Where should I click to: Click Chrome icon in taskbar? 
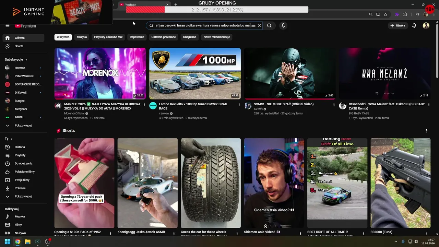pyautogui.click(x=17, y=242)
